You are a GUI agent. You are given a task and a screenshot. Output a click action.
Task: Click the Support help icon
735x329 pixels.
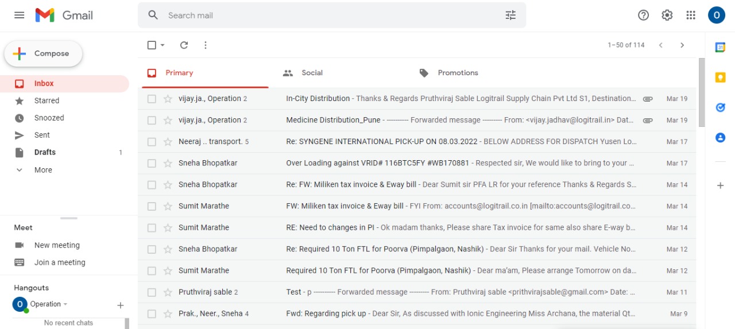tap(643, 16)
